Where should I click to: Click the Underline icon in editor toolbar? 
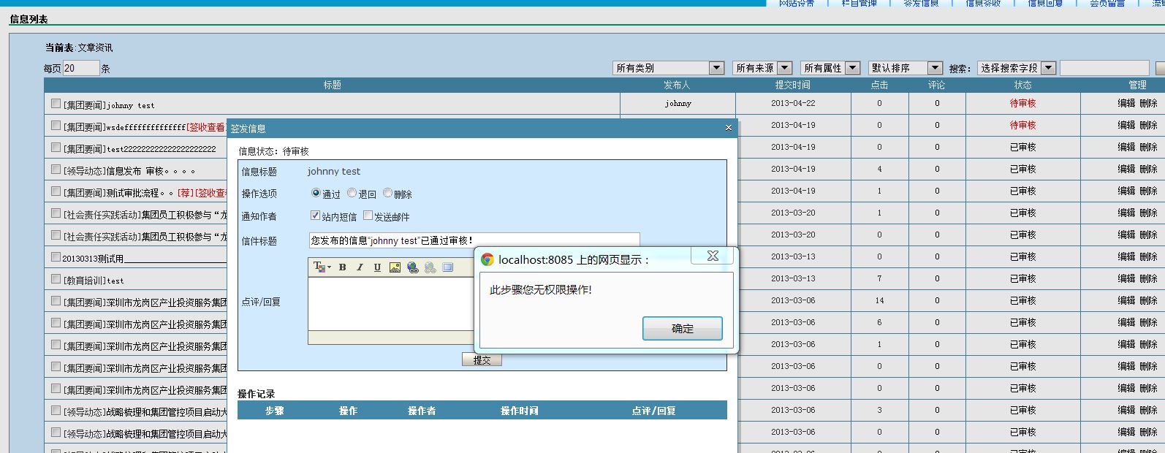point(377,267)
